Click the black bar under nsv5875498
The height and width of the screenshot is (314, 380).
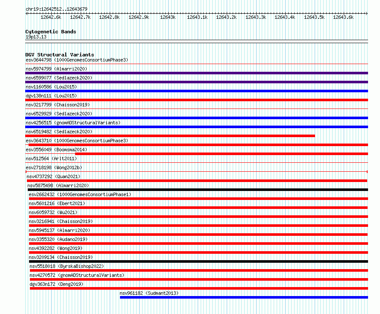[x=198, y=190]
